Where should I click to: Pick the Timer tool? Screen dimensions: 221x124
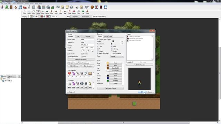(x=47, y=12)
